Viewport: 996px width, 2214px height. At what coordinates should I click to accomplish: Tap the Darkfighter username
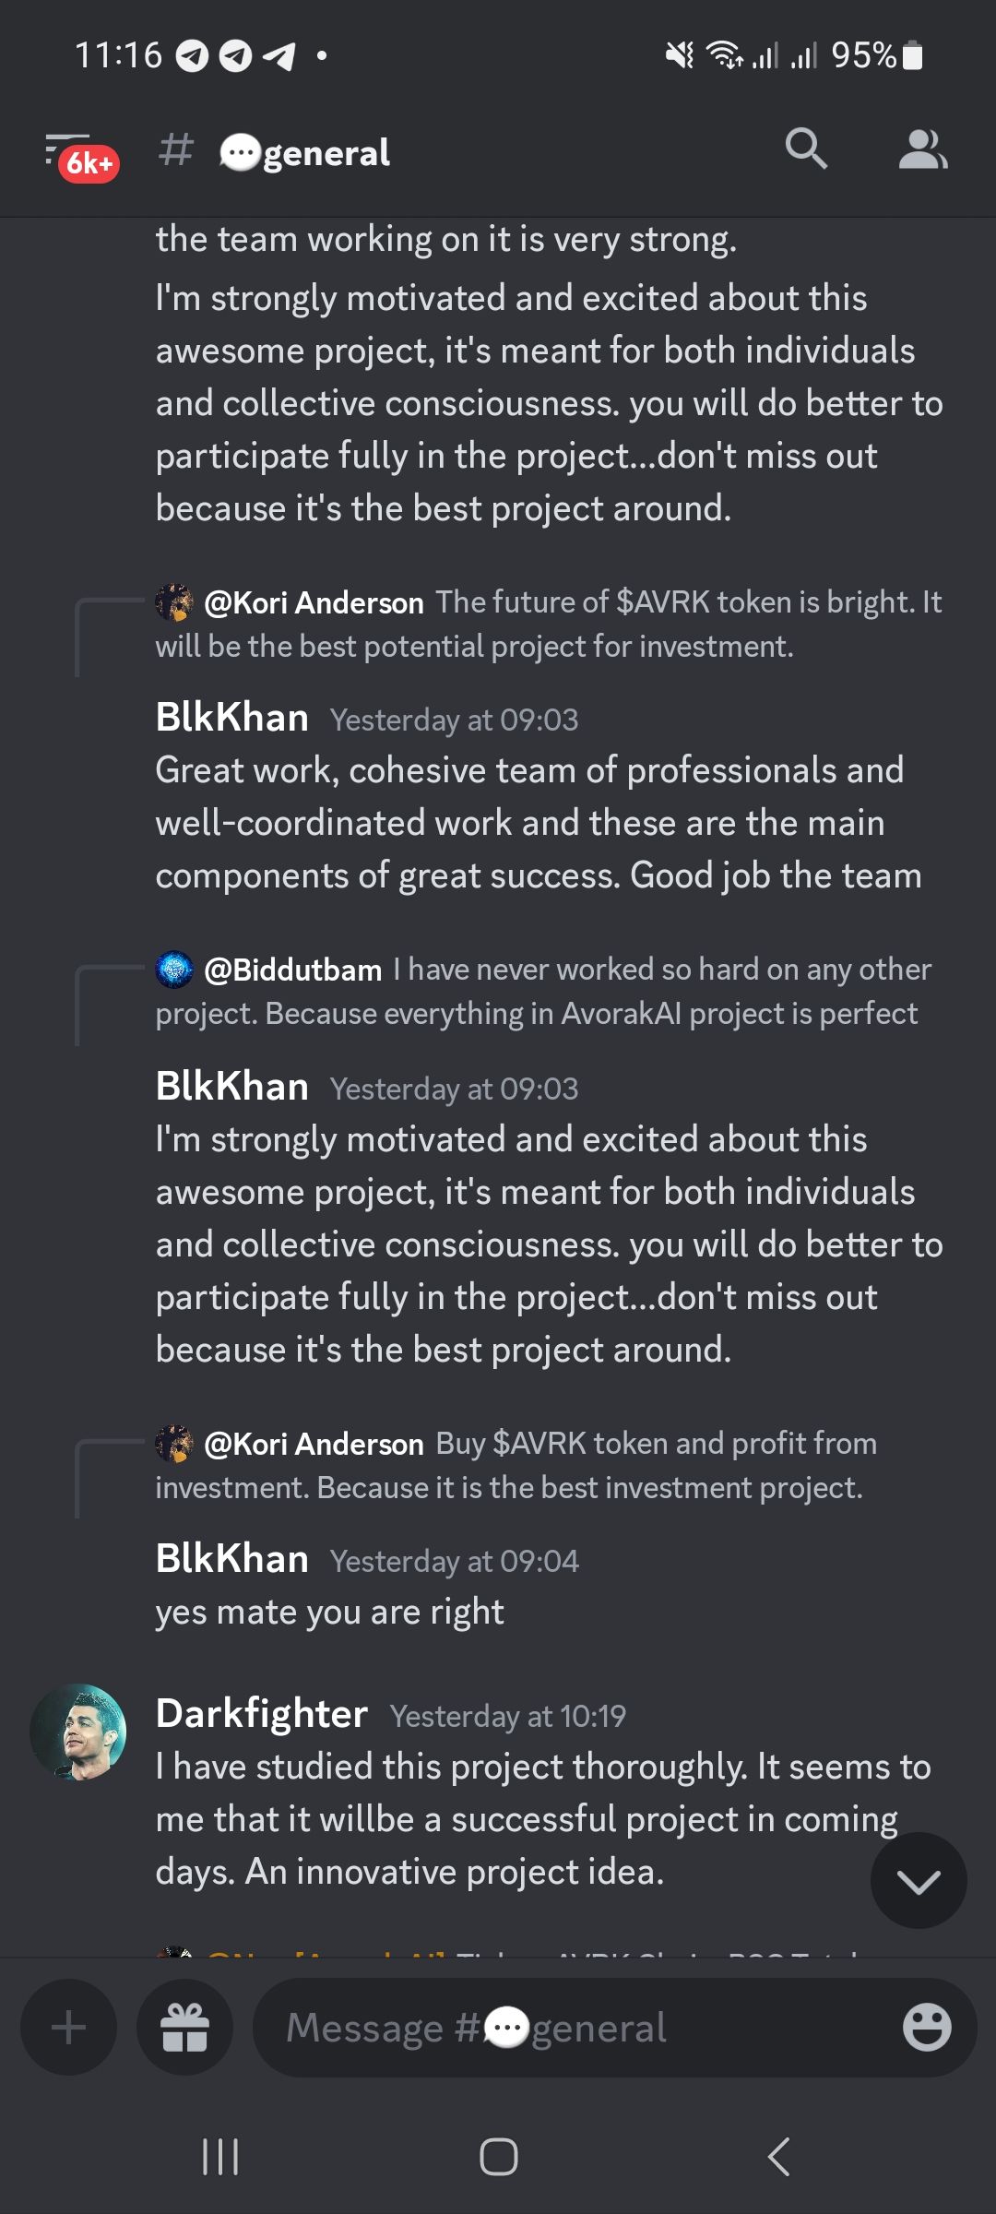262,1714
